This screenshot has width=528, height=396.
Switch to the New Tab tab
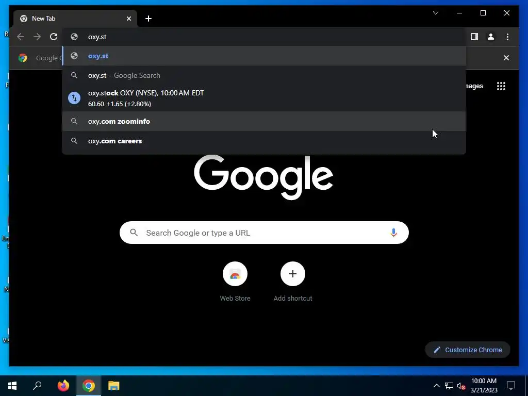[75, 19]
